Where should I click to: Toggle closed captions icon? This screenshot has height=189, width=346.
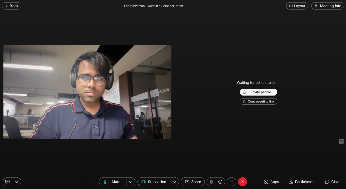(x=7, y=182)
